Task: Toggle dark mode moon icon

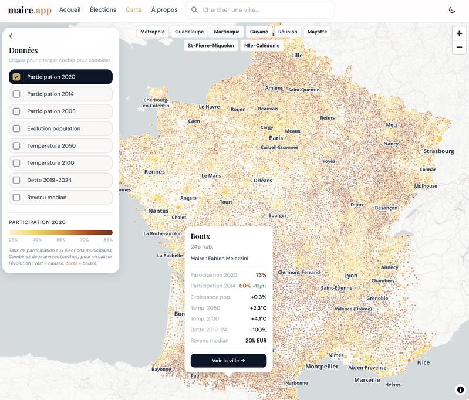Action: point(452,10)
